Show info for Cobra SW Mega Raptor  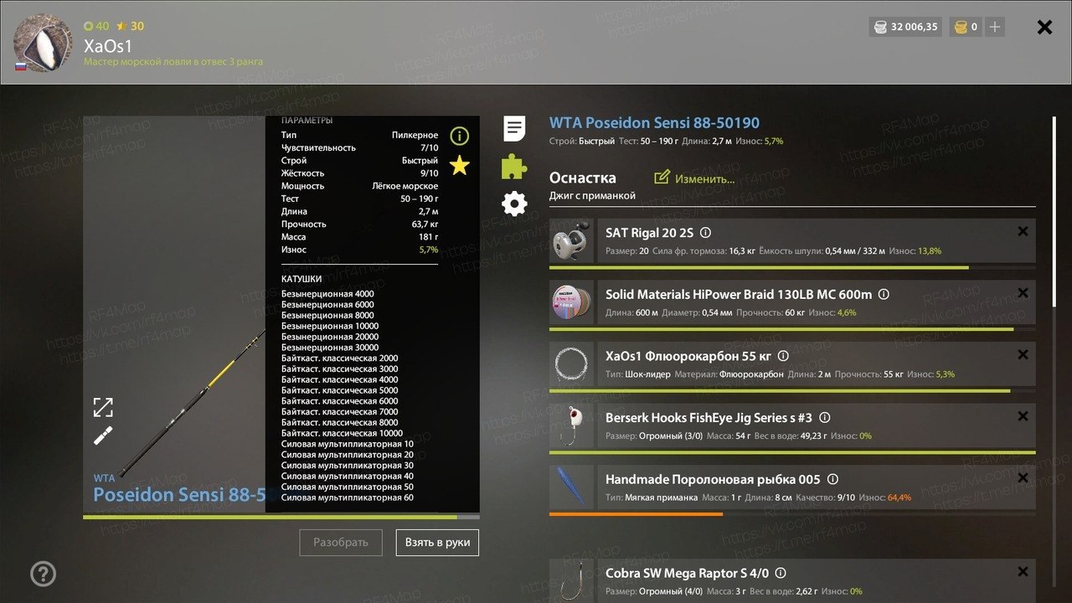781,573
